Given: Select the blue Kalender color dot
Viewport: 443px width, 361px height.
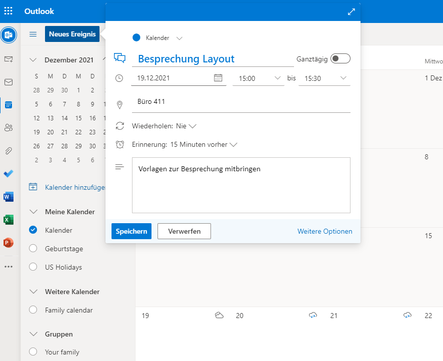Looking at the screenshot, I should coord(136,37).
